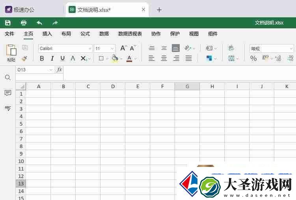Toggle strikethrough formatting
Image resolution: width=296 pixels, height=200 pixels.
tap(73, 58)
